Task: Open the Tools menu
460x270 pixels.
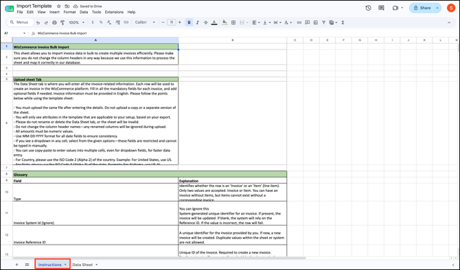Action: click(x=96, y=12)
